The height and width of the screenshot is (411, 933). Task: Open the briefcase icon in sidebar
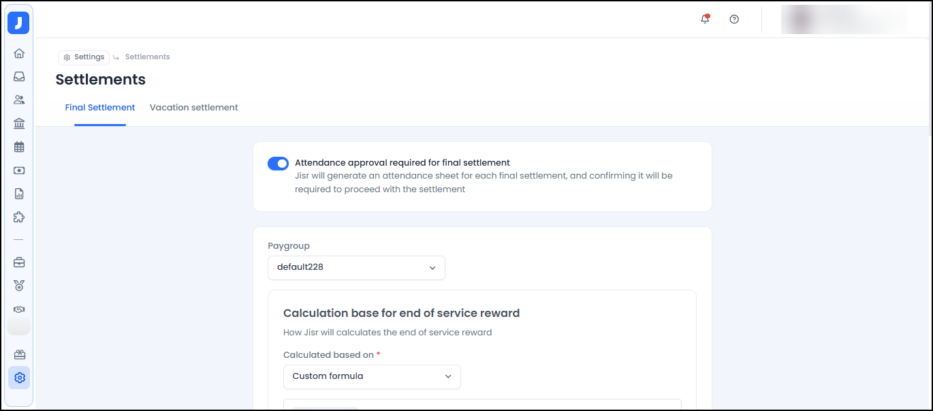(x=19, y=262)
